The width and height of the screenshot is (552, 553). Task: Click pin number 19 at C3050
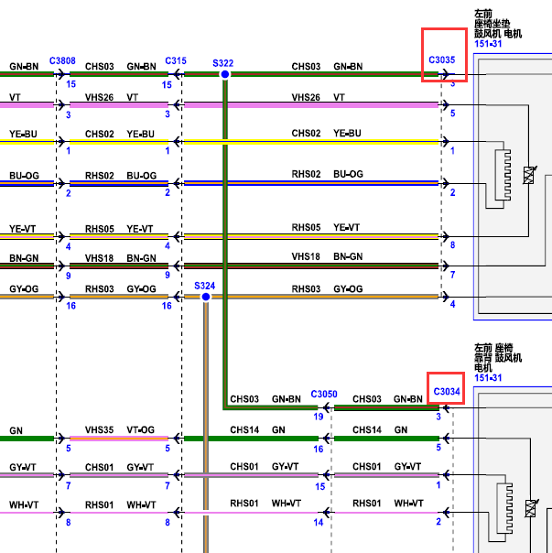tap(319, 417)
